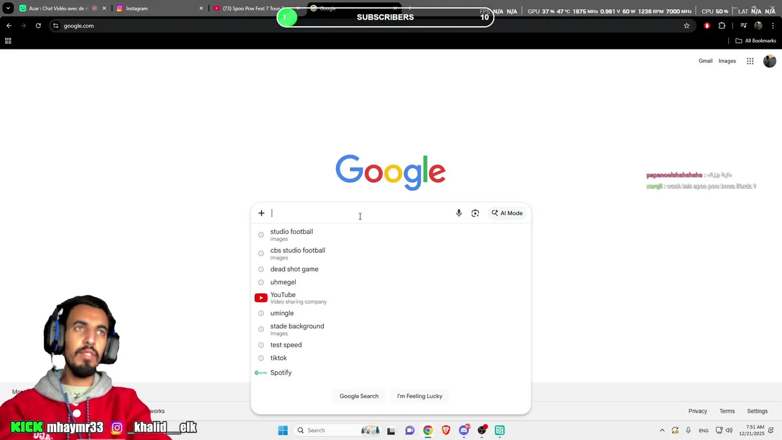This screenshot has height=440, width=782.
Task: Select the "umingle" suggestion
Action: click(x=391, y=313)
